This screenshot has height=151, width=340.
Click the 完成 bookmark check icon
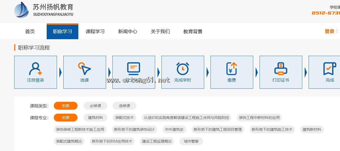point(329,69)
